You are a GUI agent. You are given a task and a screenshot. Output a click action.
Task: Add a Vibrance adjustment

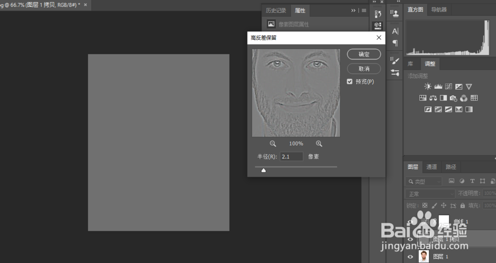[469, 87]
